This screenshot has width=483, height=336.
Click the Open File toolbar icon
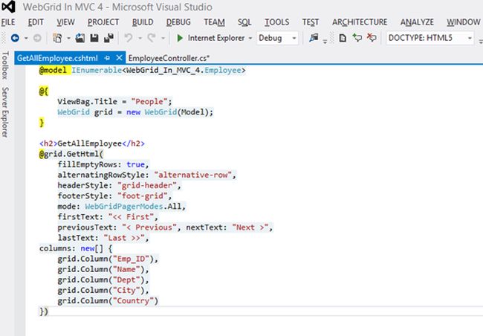click(x=80, y=38)
